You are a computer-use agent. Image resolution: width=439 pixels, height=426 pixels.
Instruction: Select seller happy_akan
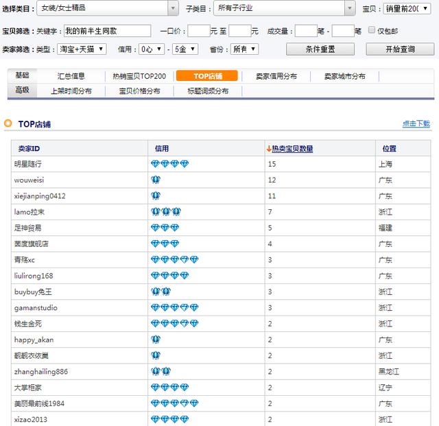point(34,340)
